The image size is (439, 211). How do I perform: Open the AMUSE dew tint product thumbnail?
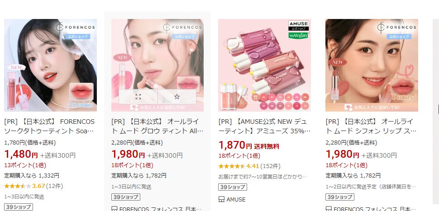(x=265, y=65)
